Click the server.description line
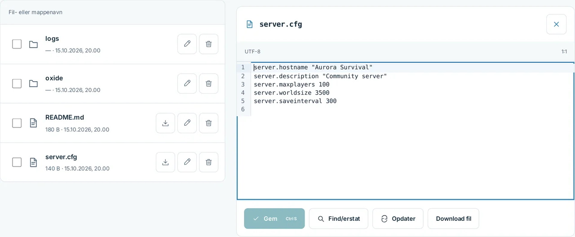 click(x=320, y=76)
